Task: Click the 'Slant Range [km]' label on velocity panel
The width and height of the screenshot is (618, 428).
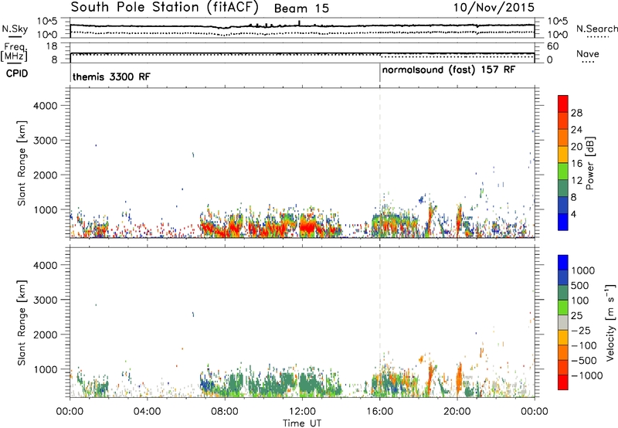Action: [22, 323]
